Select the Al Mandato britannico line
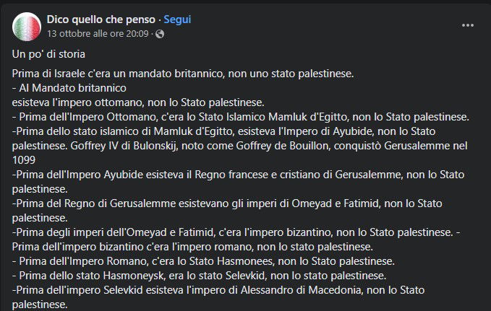This screenshot has width=491, height=311. 69,88
